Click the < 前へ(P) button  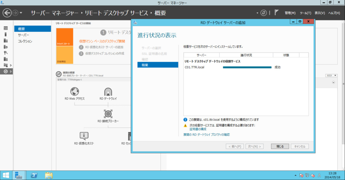[x=235, y=146]
